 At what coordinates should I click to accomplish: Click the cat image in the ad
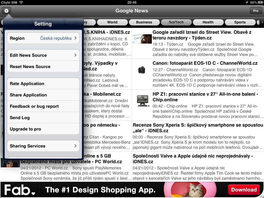pyautogui.click(x=195, y=190)
